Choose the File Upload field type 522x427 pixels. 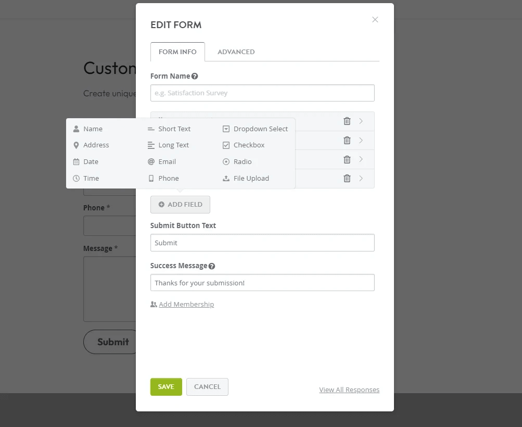pyautogui.click(x=250, y=178)
